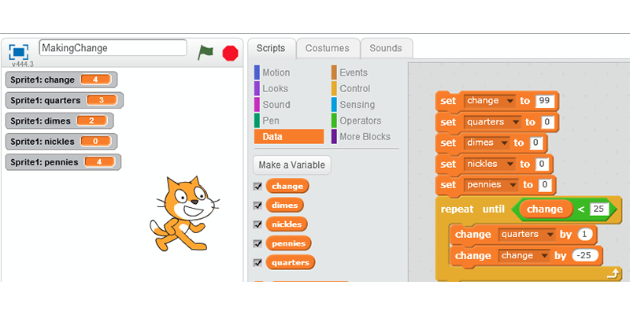
Task: Click the change reporter inside the condition
Action: coord(546,209)
